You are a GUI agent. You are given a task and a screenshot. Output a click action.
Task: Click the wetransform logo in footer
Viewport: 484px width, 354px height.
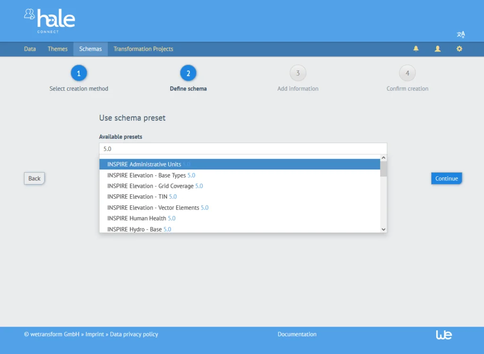pyautogui.click(x=443, y=335)
